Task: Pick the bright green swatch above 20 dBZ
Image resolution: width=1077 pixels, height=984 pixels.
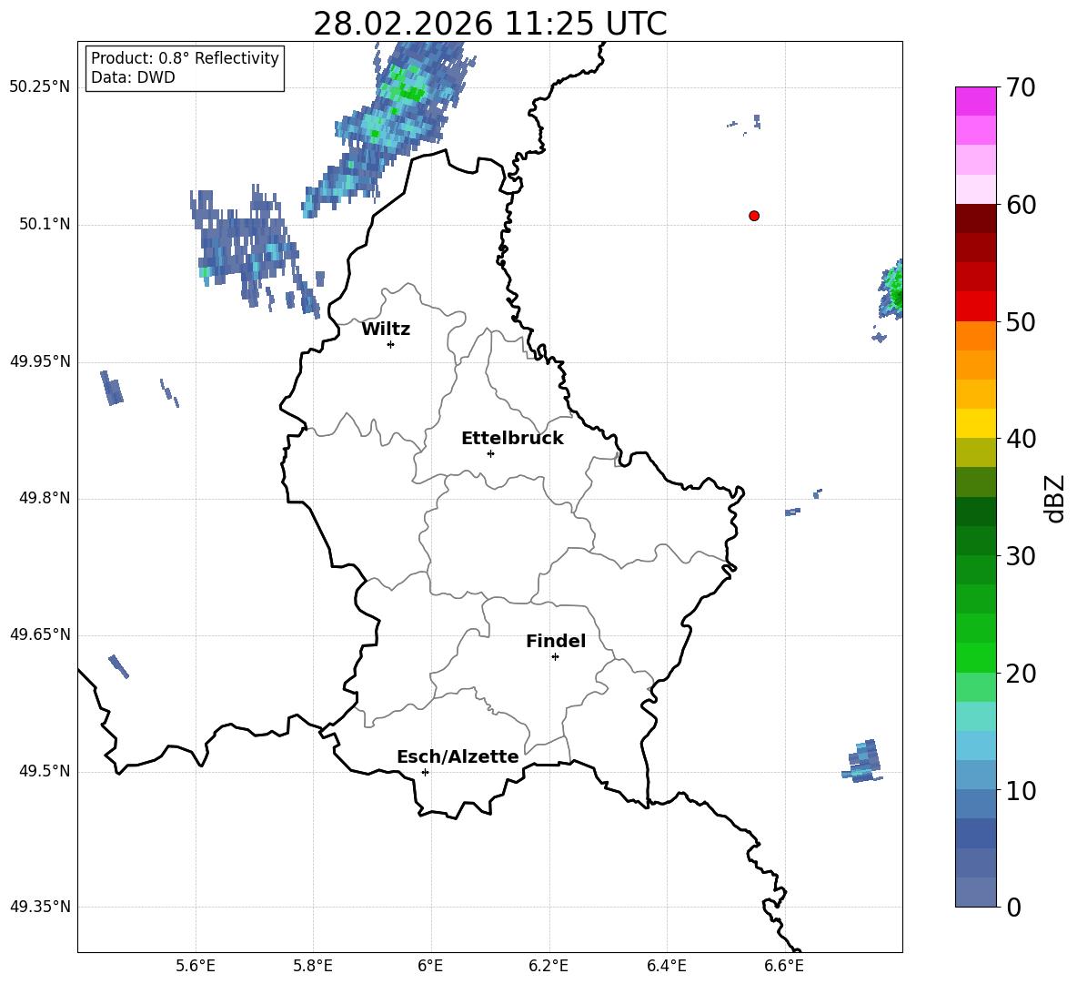Action: (975, 657)
